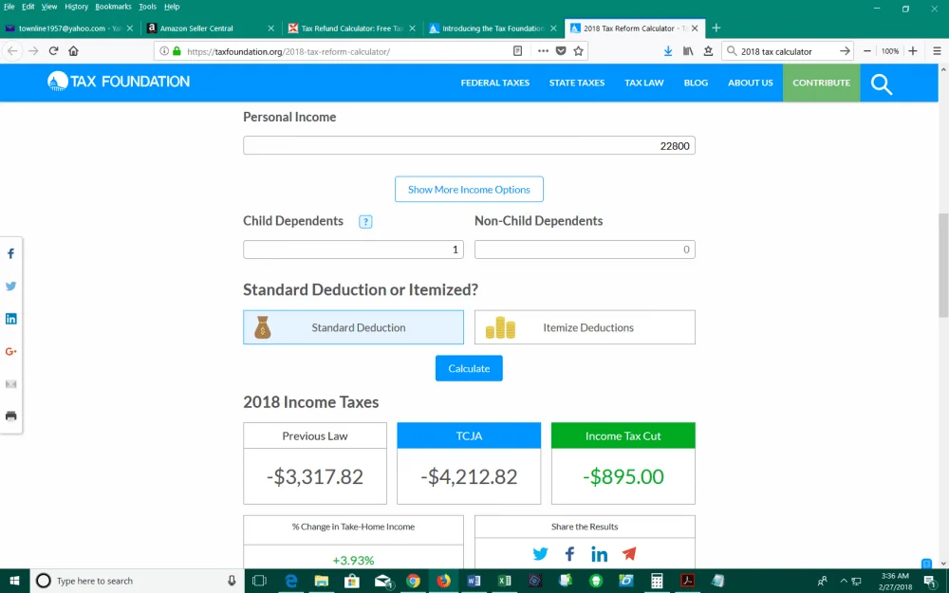Share results via paper plane icon
This screenshot has height=593, width=949.
(x=629, y=554)
